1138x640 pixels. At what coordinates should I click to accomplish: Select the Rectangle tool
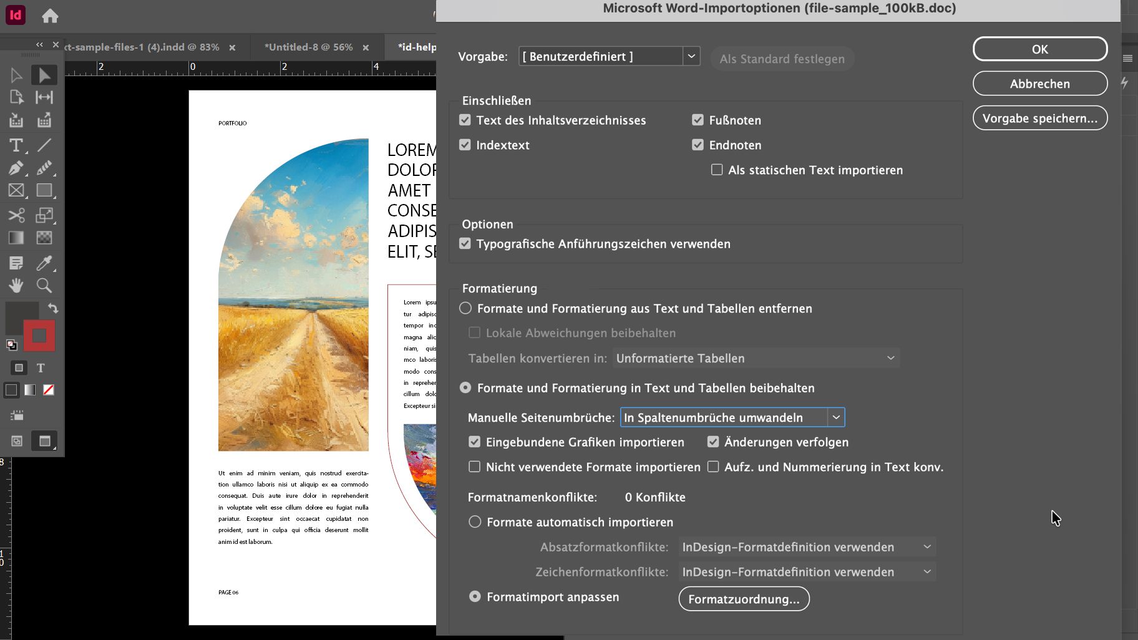pyautogui.click(x=44, y=190)
